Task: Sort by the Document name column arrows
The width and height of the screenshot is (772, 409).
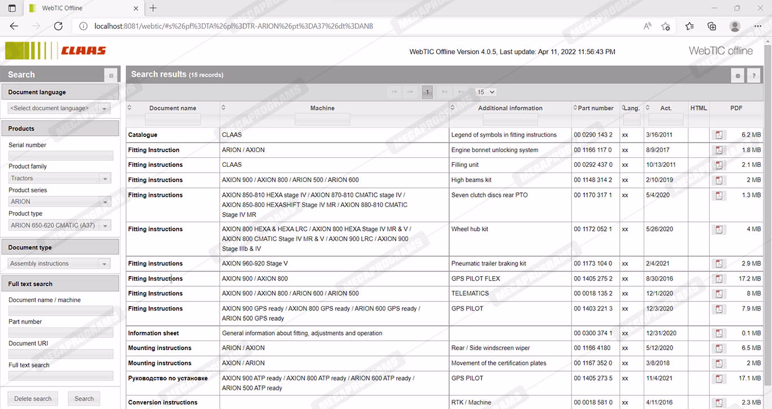Action: point(129,107)
